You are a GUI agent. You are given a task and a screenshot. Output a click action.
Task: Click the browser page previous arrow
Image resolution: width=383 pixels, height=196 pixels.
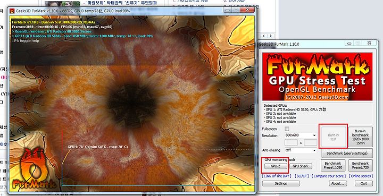point(264,36)
